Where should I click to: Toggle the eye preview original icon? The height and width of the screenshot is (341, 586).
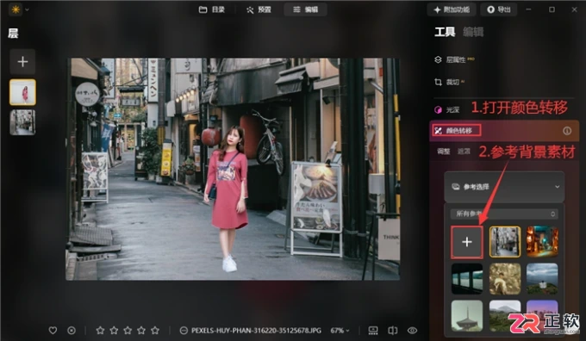pyautogui.click(x=412, y=331)
